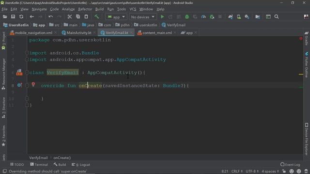The width and height of the screenshot is (310, 174).
Task: Open the Logcat tool window
Action: coord(81,164)
